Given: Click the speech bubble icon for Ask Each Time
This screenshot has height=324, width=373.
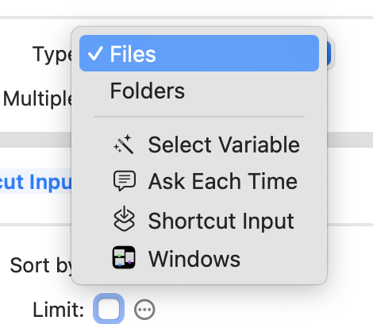Looking at the screenshot, I should click(x=125, y=181).
